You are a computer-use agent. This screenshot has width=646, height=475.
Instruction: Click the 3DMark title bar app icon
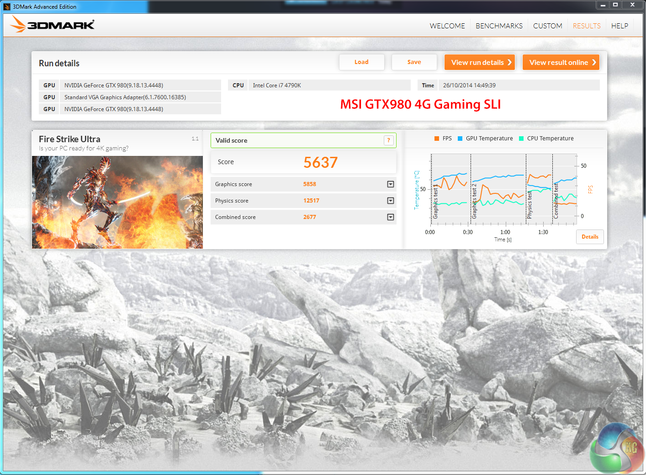coord(7,7)
